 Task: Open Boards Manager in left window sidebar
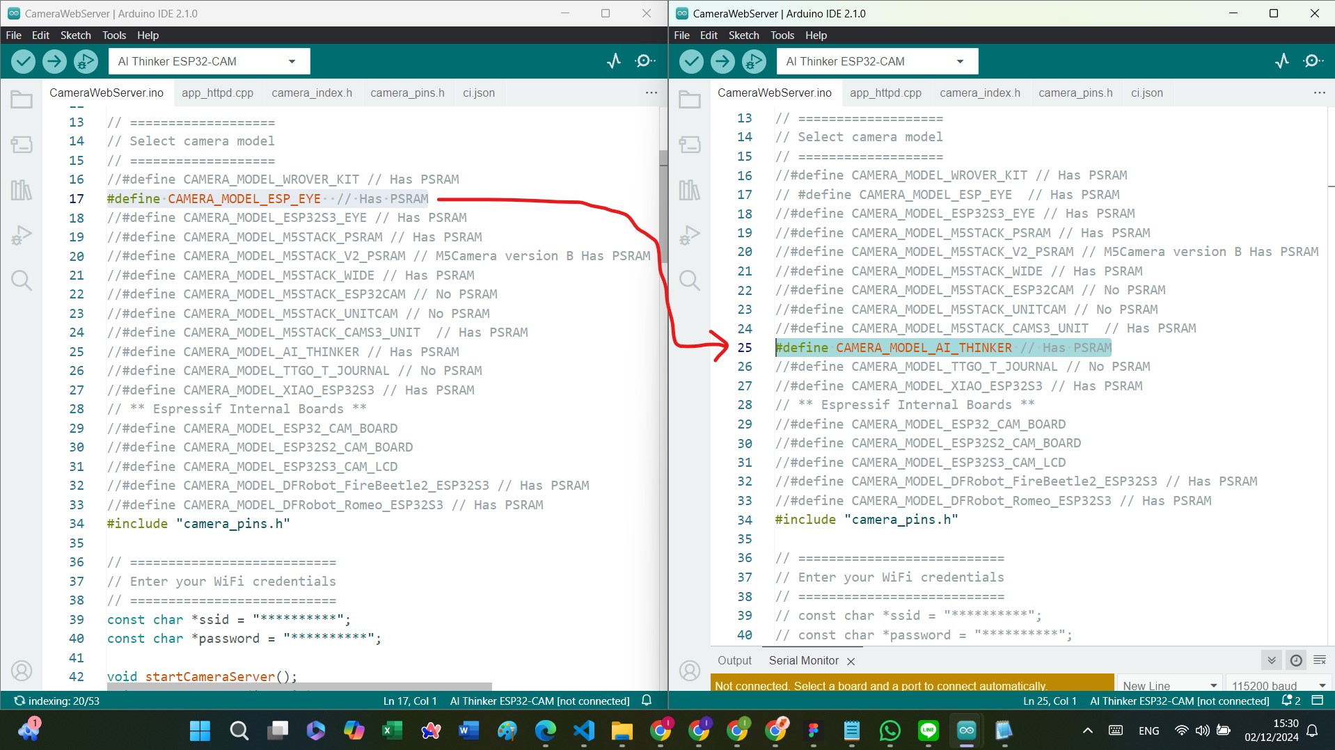click(22, 144)
